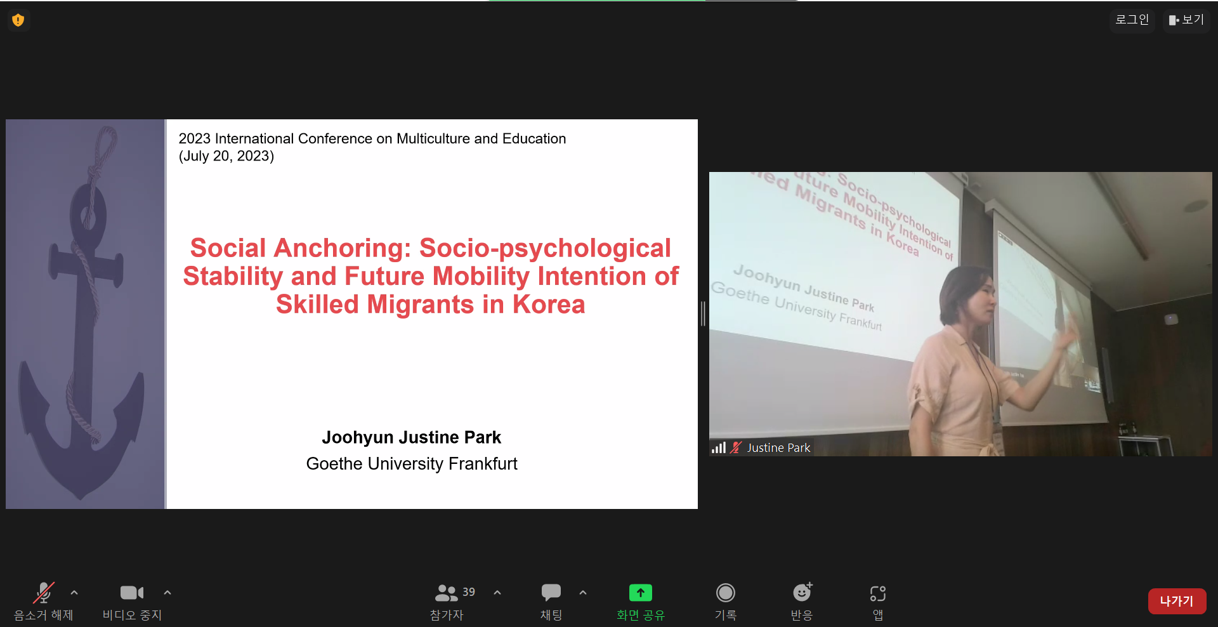Click the divider handle between slide and video
The image size is (1218, 627).
click(703, 314)
